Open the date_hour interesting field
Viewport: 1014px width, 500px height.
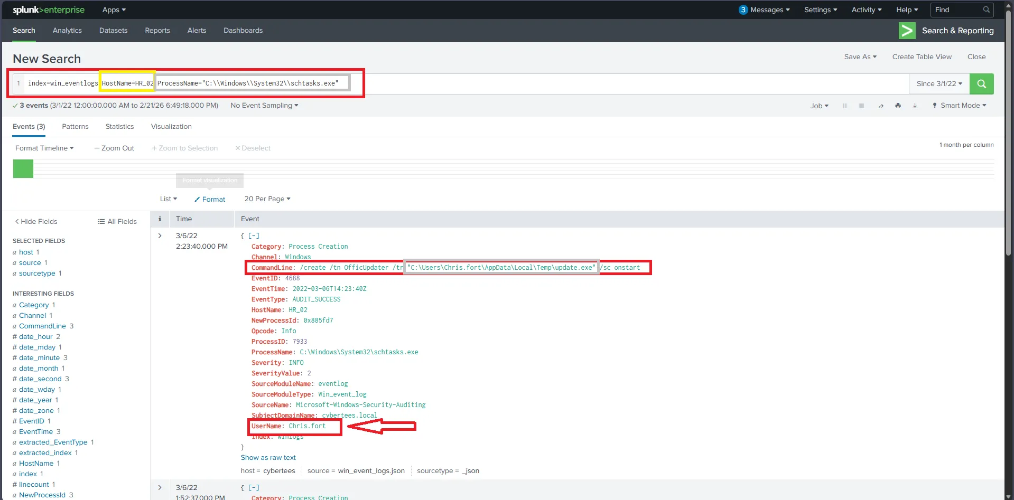click(x=36, y=337)
